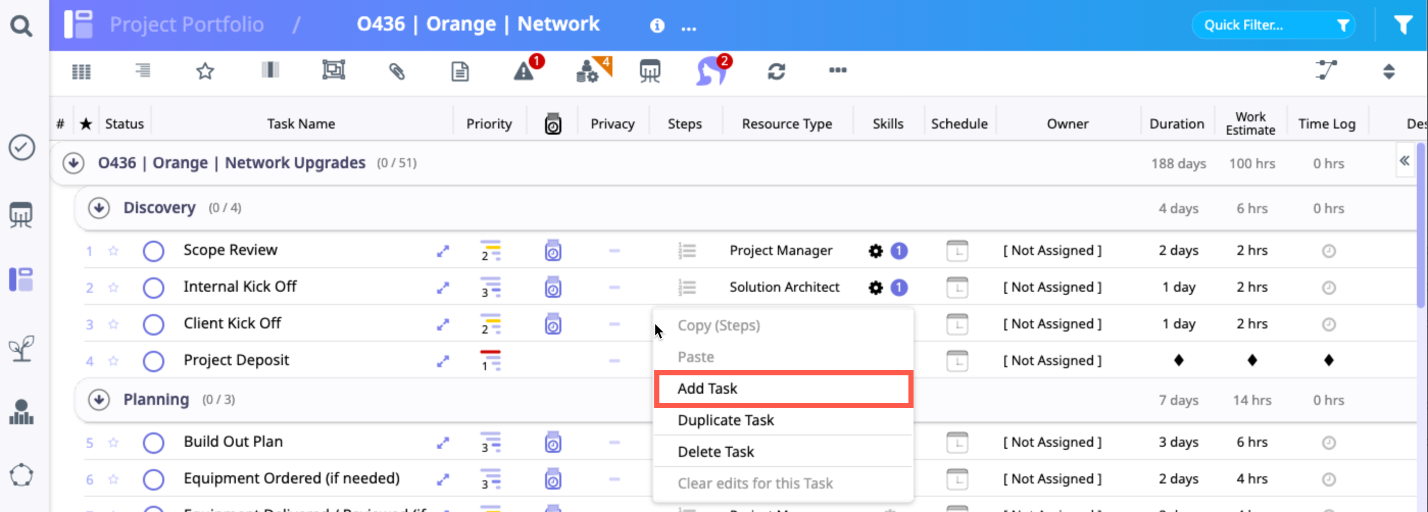Collapse the Planning task group

99,399
